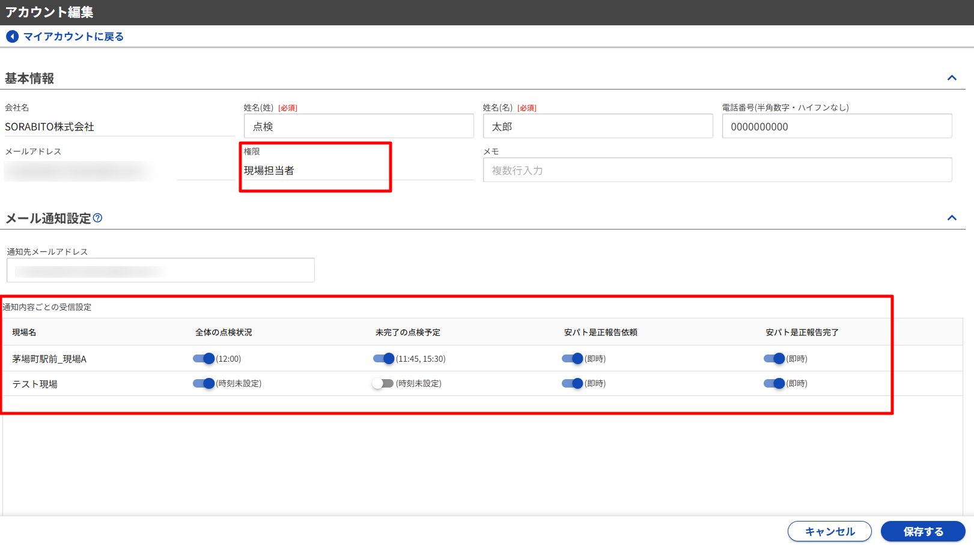The image size is (974, 545).
Task: Toggle 安パト是正報告完了 for 茅場町駅前_現場A
Action: point(774,359)
